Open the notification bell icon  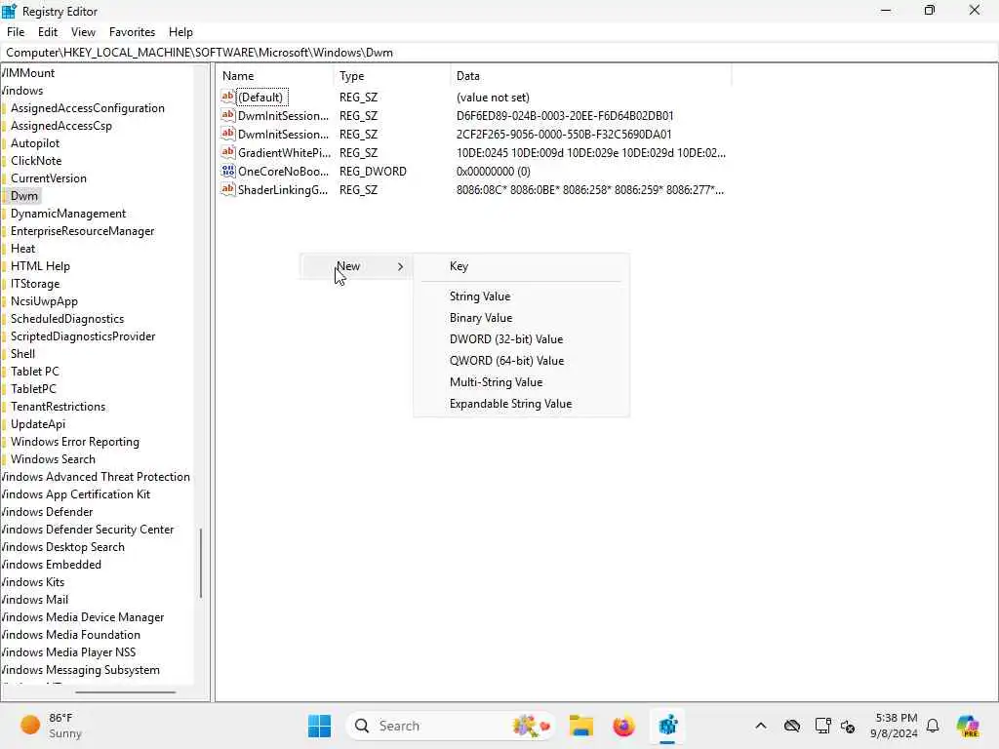click(933, 726)
